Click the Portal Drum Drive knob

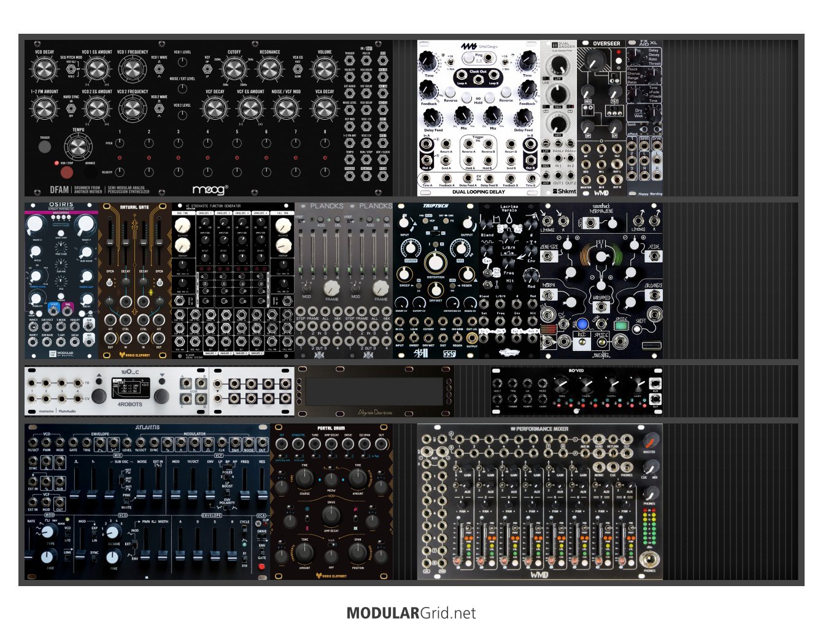pos(331,516)
